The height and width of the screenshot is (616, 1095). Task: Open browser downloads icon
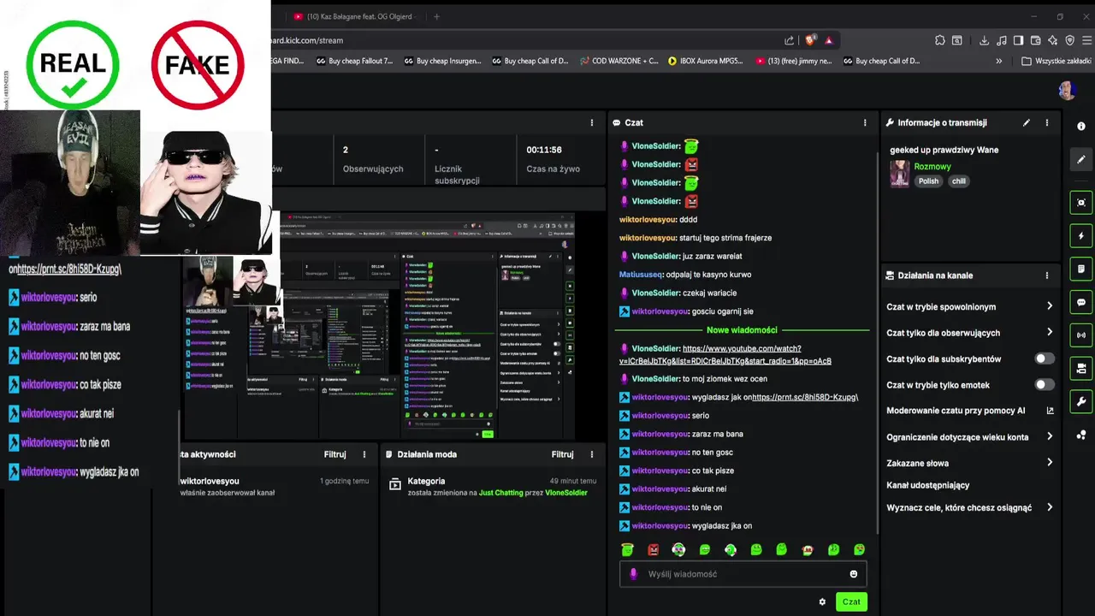tap(985, 40)
